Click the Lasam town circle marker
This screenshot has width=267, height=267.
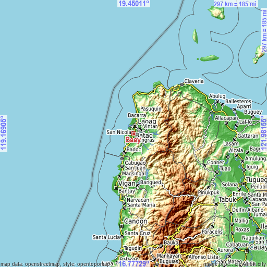(235, 139)
